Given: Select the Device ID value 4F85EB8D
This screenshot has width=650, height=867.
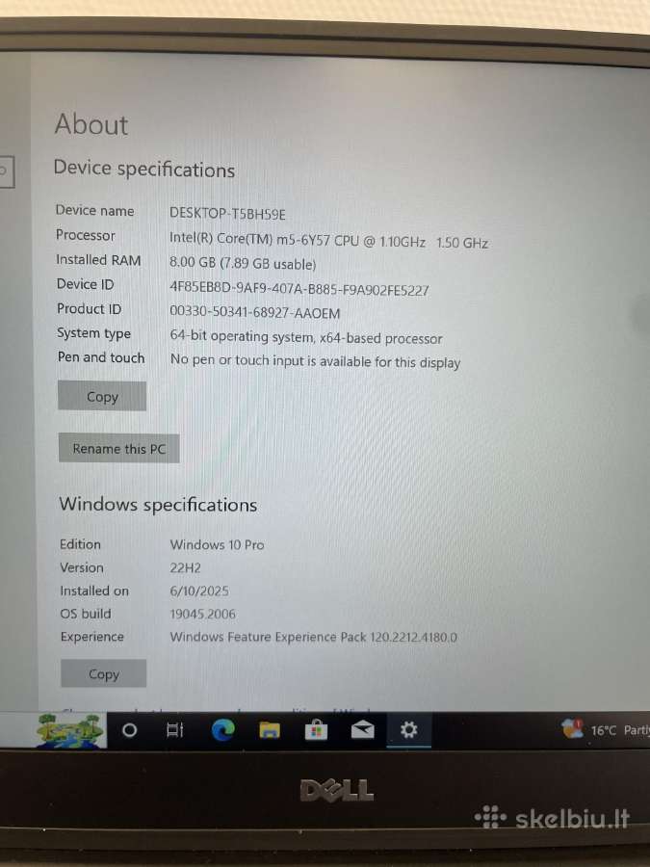Looking at the screenshot, I should [x=299, y=289].
